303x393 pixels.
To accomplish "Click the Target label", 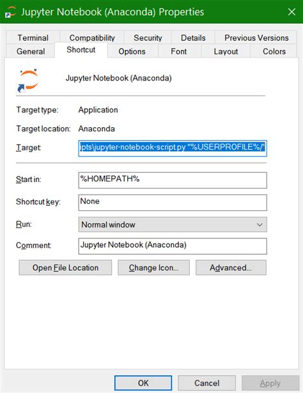I will pyautogui.click(x=28, y=148).
